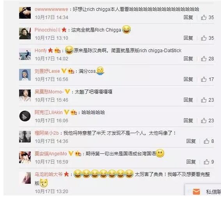Screen dimensions: 221x197
Task: Open owwwwwwwwwe's profile avatar
Action: 25,13
